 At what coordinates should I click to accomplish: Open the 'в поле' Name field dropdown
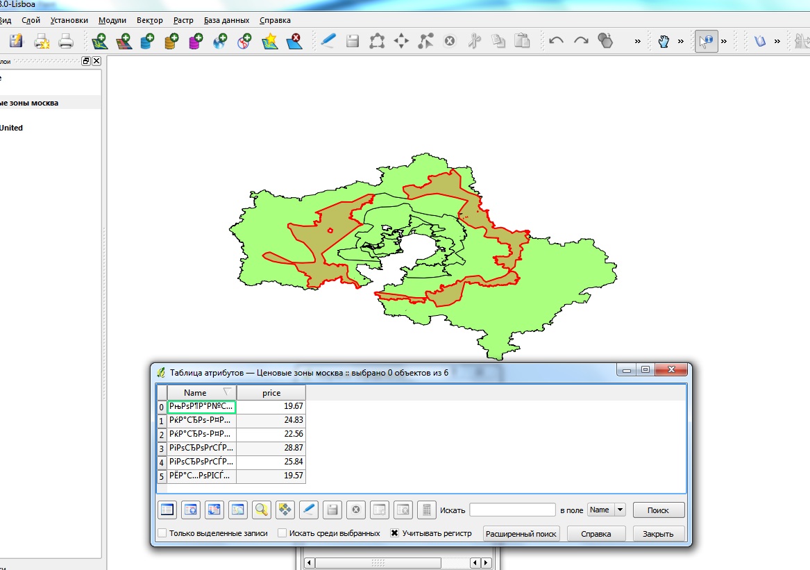[619, 510]
